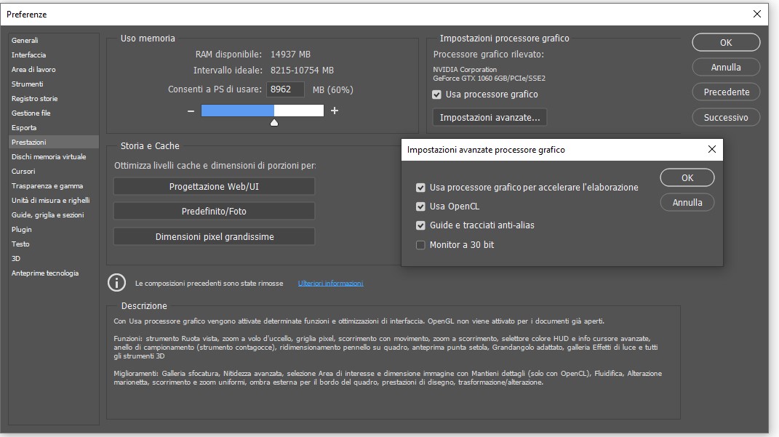
Task: Click the Intervallo ideale value 8215-10754 MB
Action: tap(302, 71)
